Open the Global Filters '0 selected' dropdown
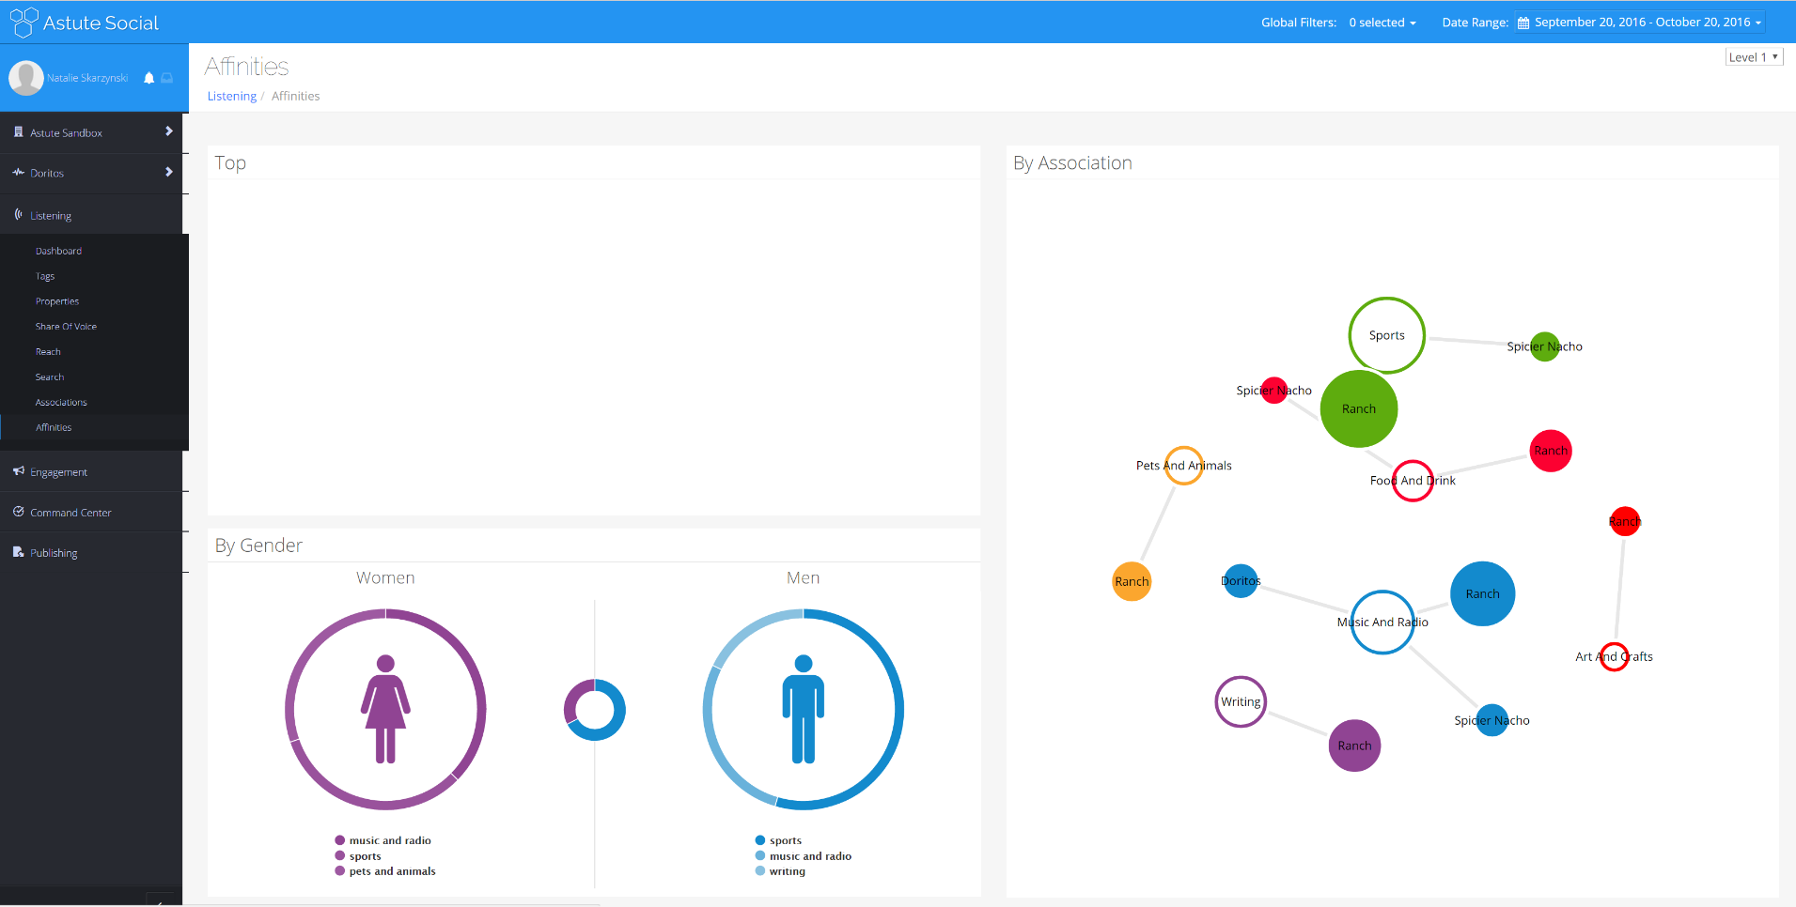 (x=1382, y=23)
